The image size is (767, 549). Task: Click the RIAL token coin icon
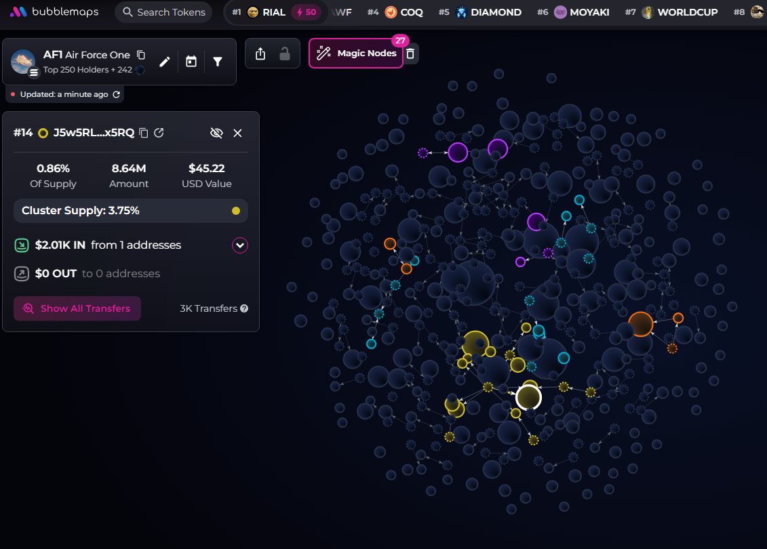pos(253,12)
